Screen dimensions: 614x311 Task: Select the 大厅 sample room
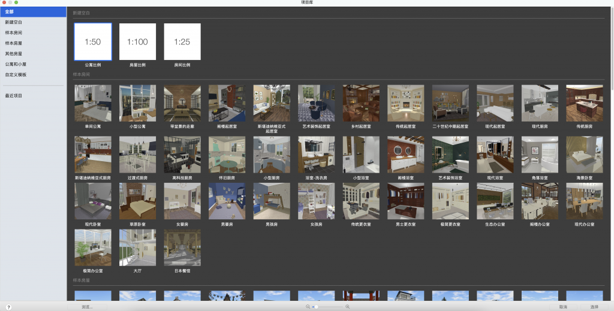(137, 247)
